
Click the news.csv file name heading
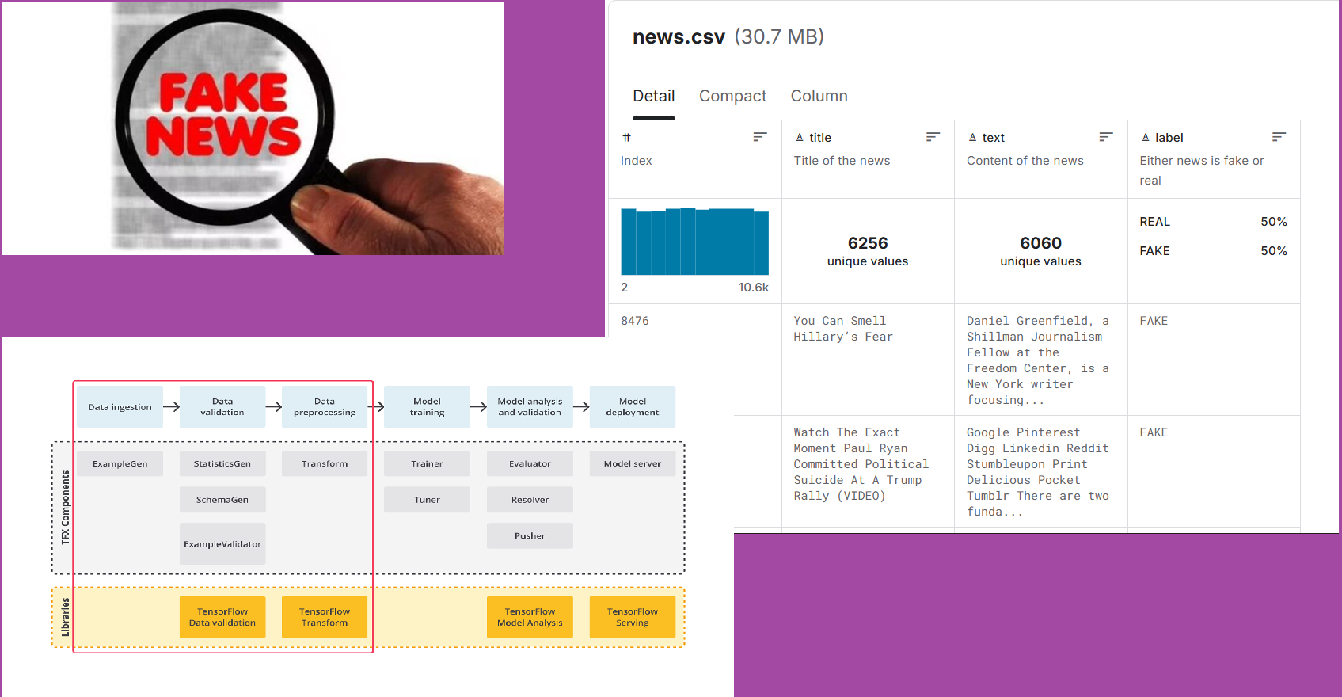(x=679, y=37)
